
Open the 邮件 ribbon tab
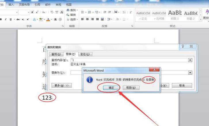pyautogui.click(x=48, y=5)
